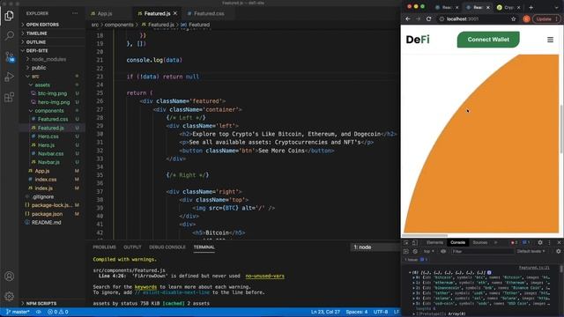This screenshot has height=317, width=564.
Task: Click the browser Update button
Action: (546, 19)
